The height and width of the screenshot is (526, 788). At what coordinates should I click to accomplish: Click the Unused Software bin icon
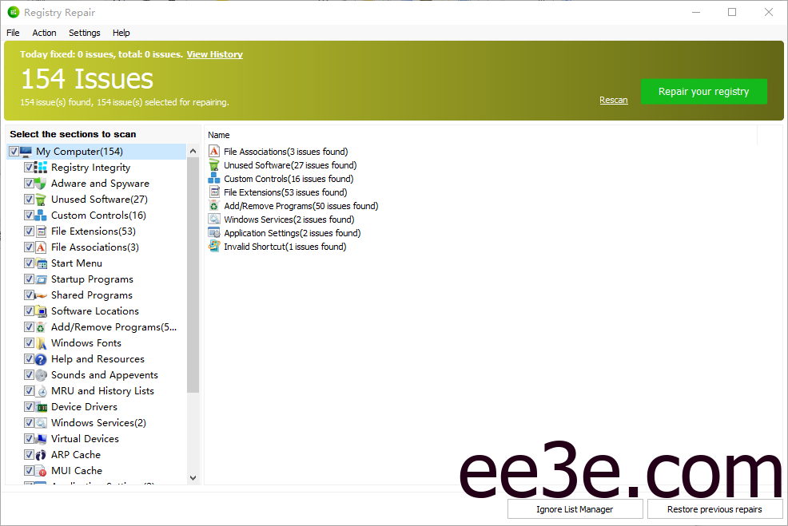(41, 200)
